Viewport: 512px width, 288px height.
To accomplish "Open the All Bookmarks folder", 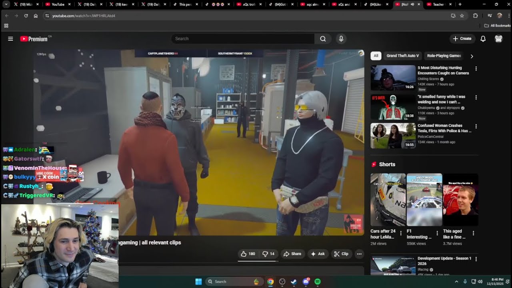I will [x=498, y=26].
